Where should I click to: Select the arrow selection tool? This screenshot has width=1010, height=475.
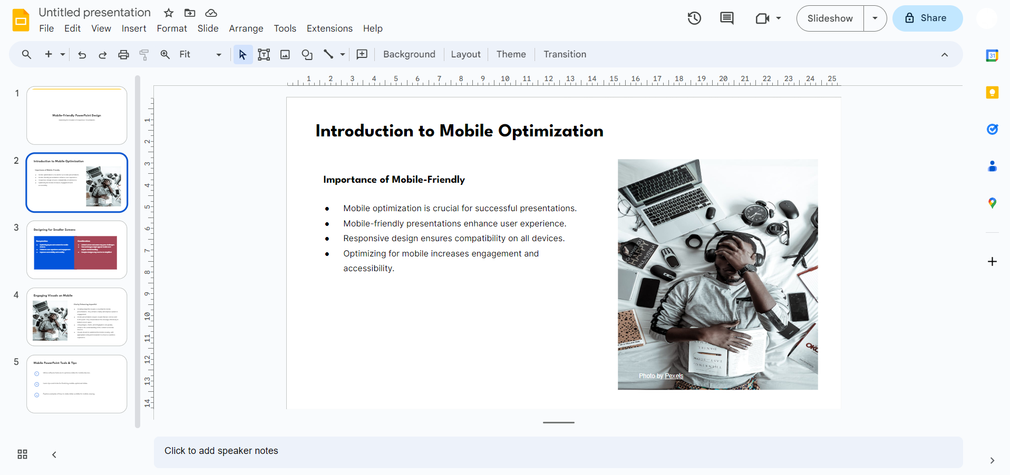[242, 54]
